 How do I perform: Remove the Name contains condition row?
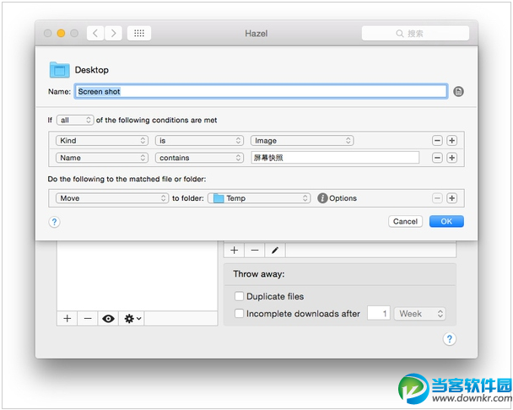coord(437,158)
